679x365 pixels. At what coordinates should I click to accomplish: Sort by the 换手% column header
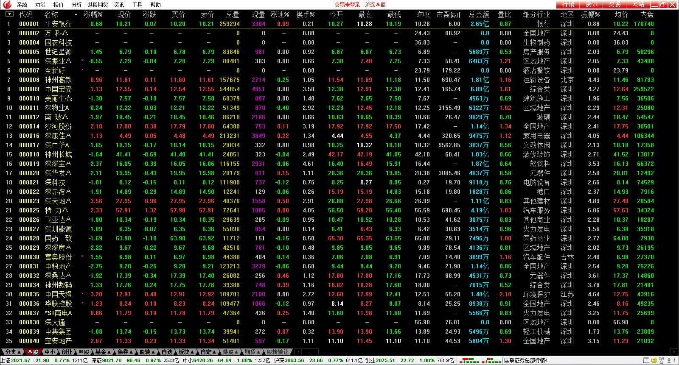[305, 14]
